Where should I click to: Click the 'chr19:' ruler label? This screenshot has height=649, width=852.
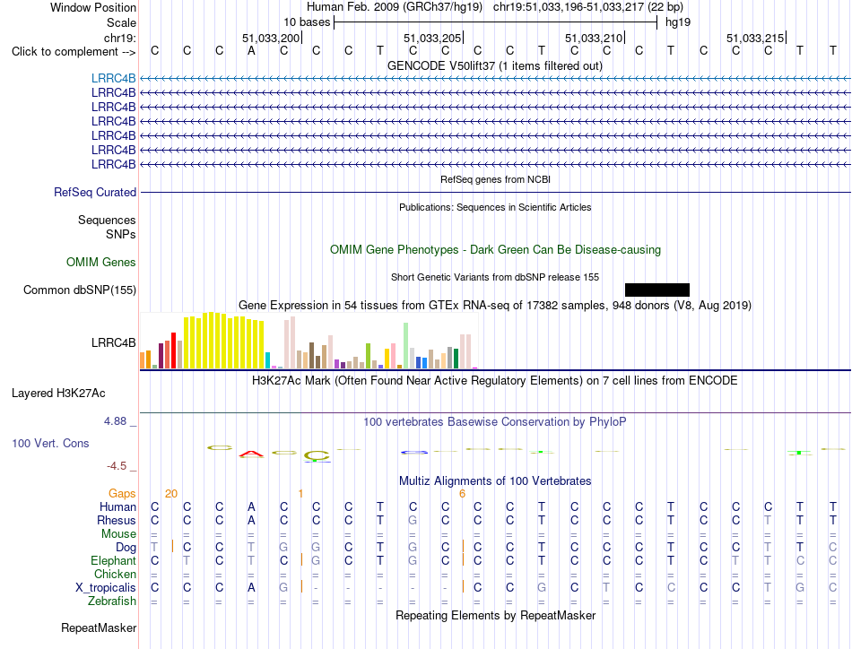tap(119, 38)
